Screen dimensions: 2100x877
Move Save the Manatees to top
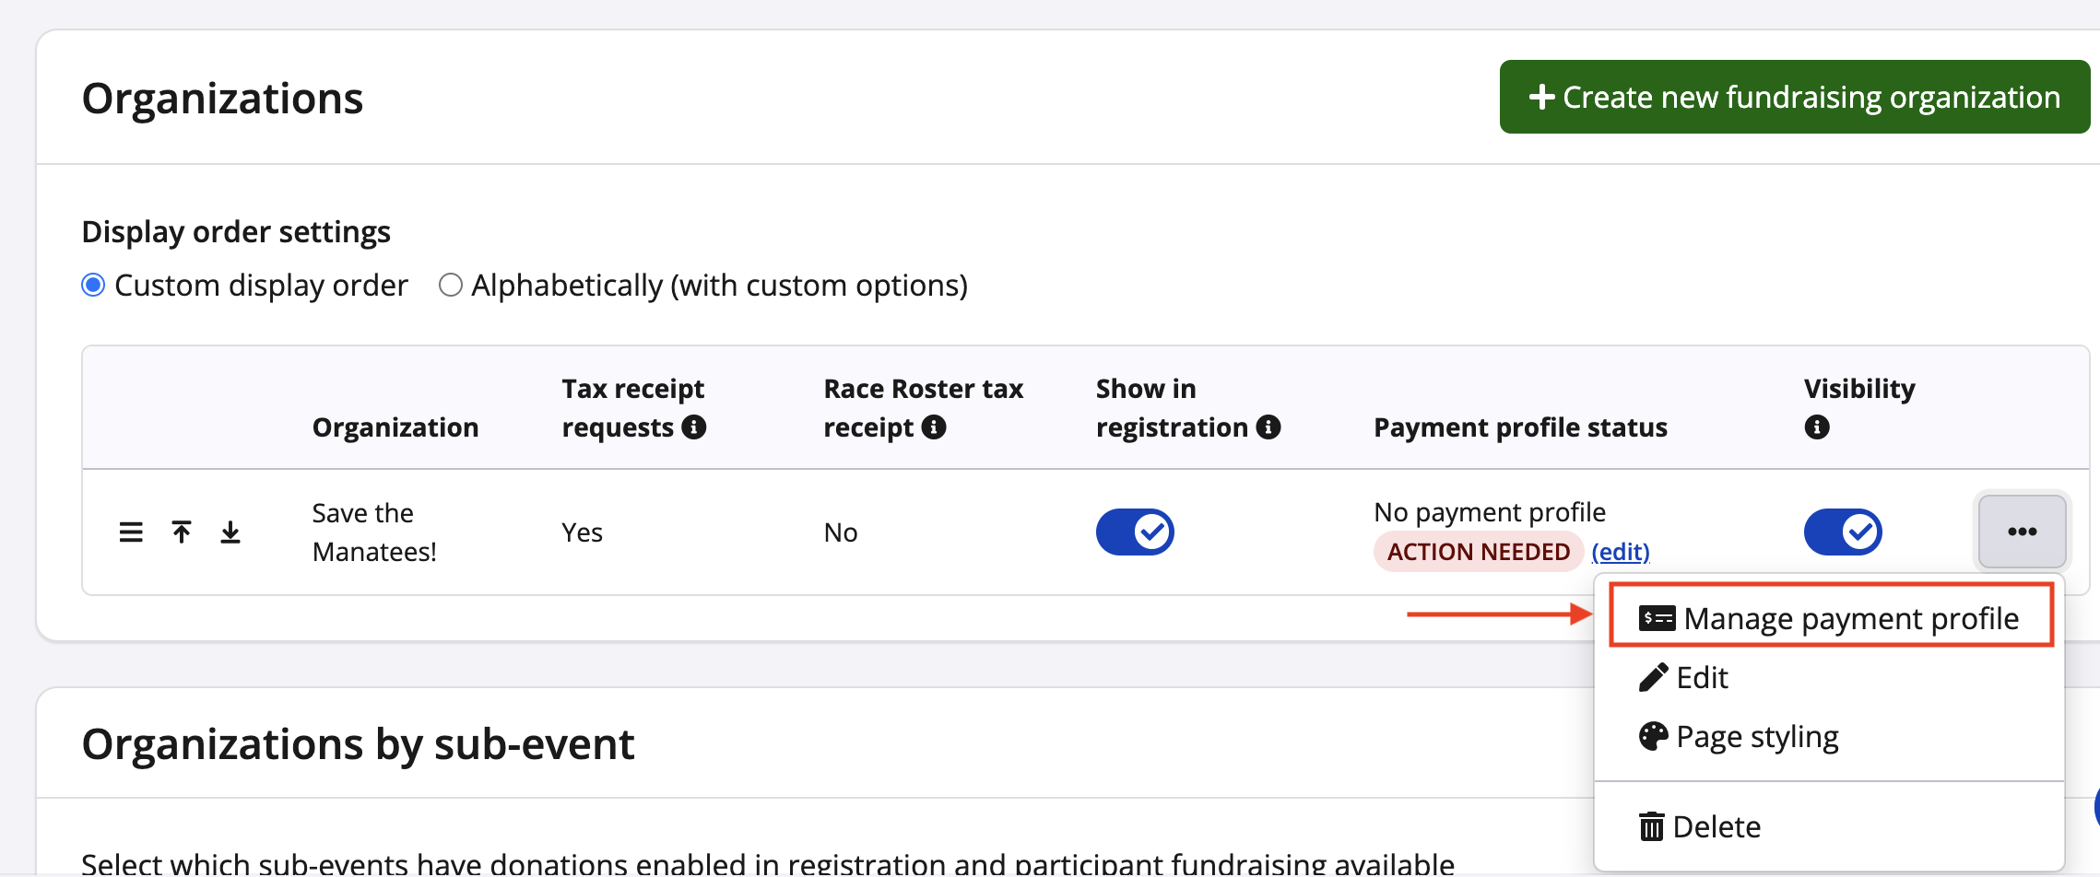click(182, 532)
